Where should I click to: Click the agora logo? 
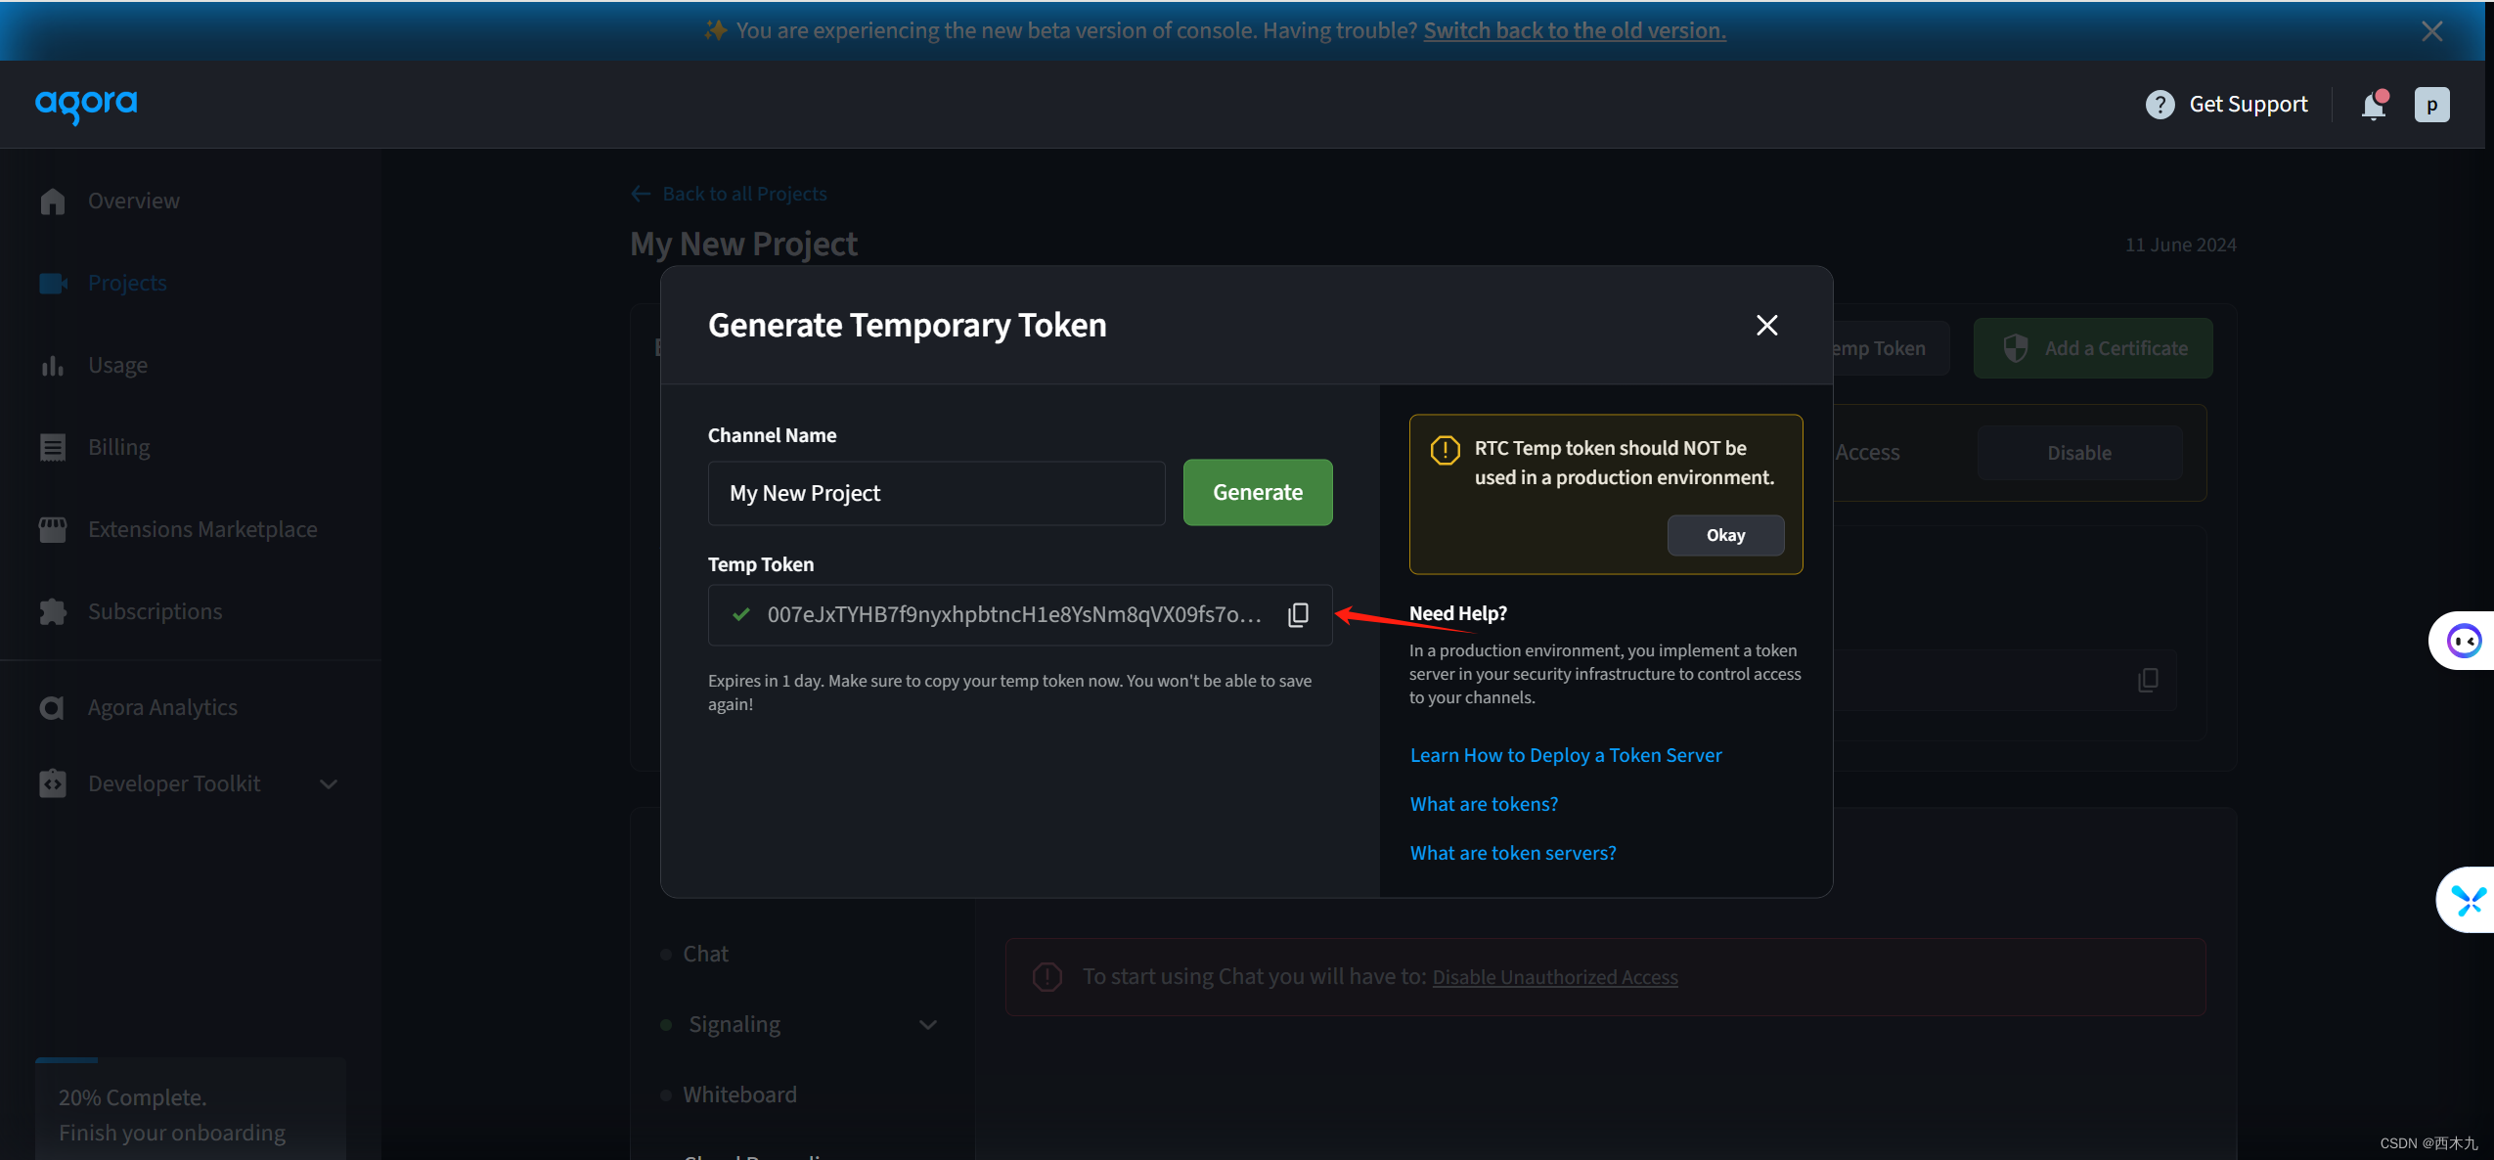pos(86,105)
